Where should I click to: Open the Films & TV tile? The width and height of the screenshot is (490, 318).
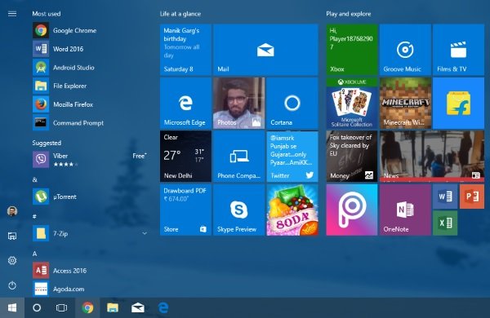[458, 50]
